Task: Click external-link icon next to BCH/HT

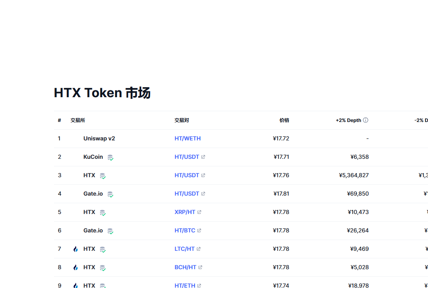Action: (x=200, y=267)
